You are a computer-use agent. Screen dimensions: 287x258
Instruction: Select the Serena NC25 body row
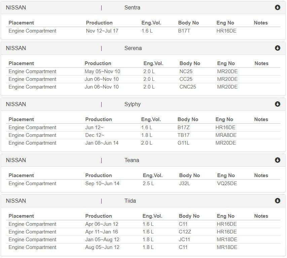(143, 71)
